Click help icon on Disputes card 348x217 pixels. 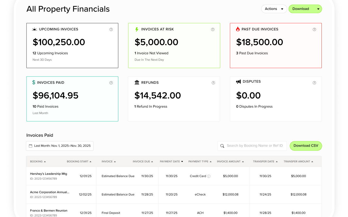coord(314,83)
